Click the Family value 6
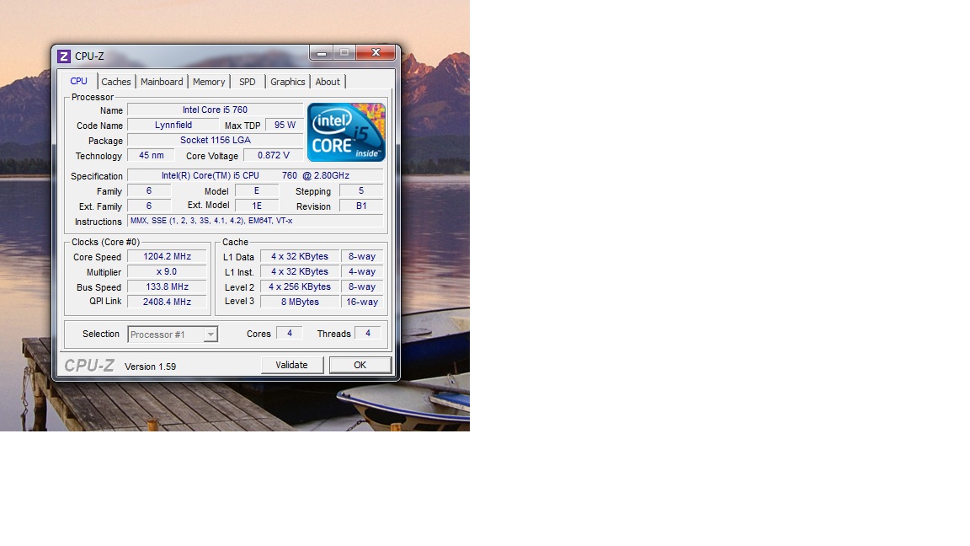This screenshot has height=546, width=970. click(149, 191)
